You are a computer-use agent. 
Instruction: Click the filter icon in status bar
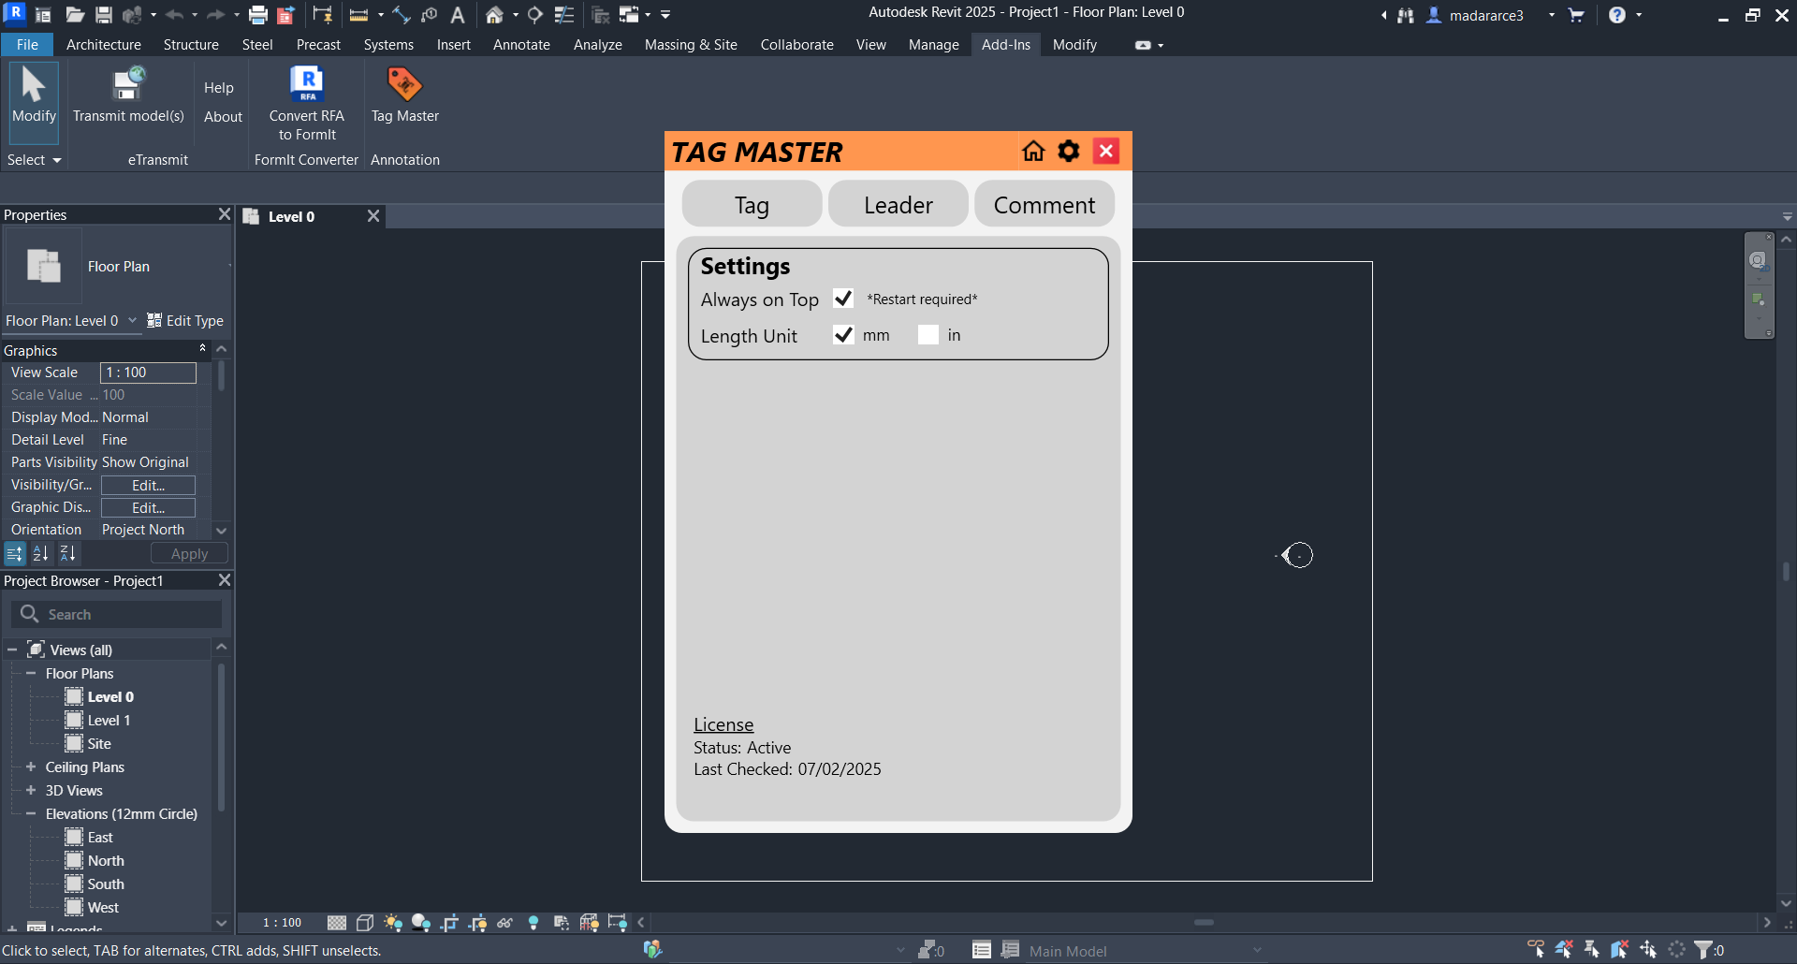1703,950
